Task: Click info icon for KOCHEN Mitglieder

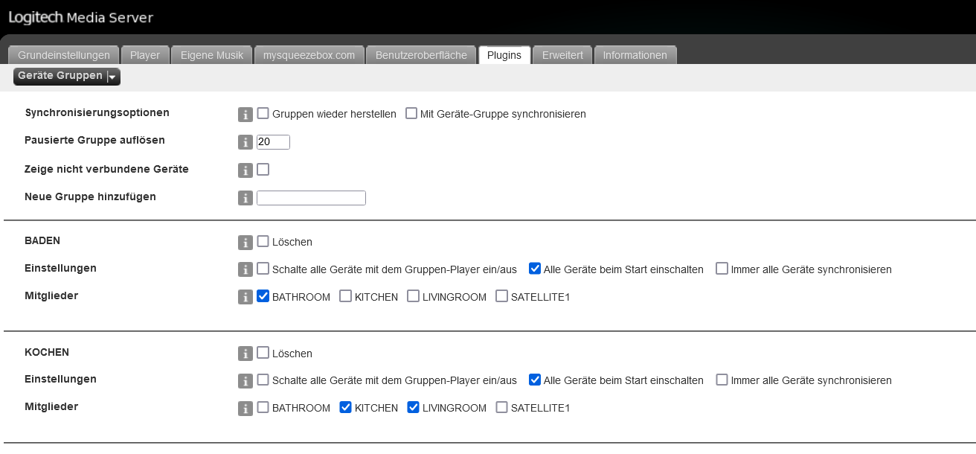Action: click(x=245, y=409)
